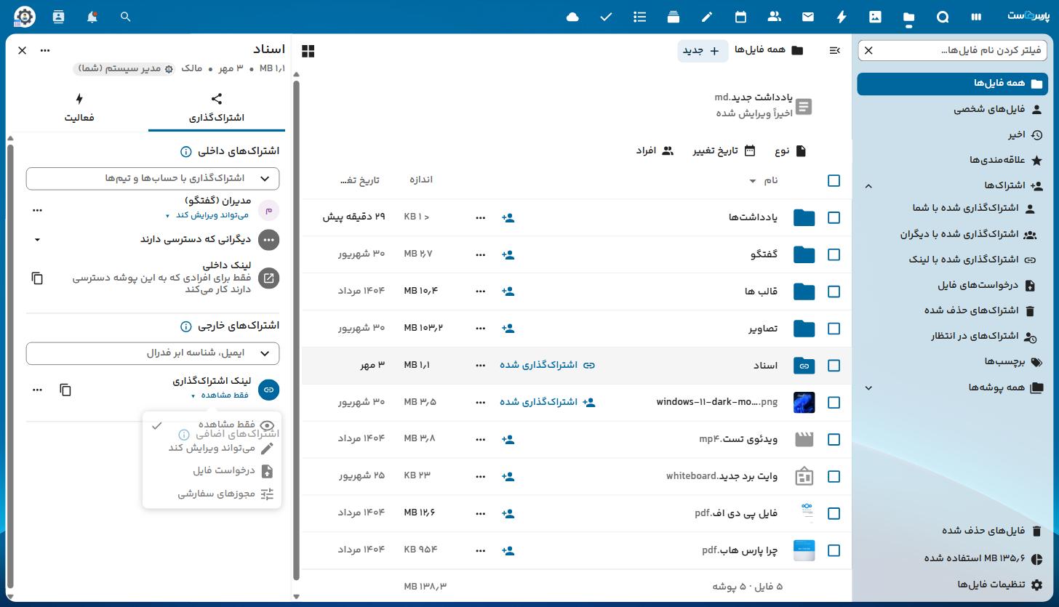Open the three-dot menu for the 'مدیران (گفتگو)' share
The height and width of the screenshot is (607, 1059).
point(37,210)
